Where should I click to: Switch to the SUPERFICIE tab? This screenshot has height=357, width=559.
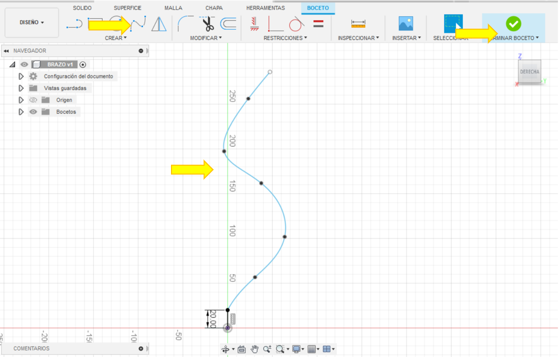(x=127, y=8)
